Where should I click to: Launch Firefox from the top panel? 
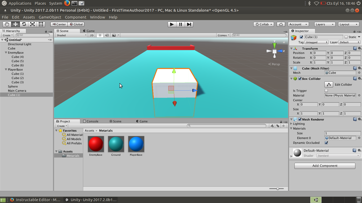[x=67, y=3]
